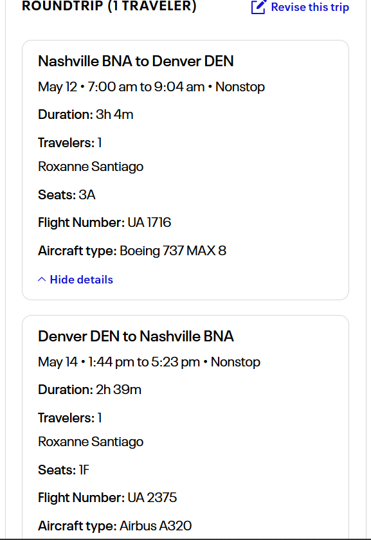Click the Airbus A320 aircraft type
The width and height of the screenshot is (371, 540).
click(x=156, y=526)
